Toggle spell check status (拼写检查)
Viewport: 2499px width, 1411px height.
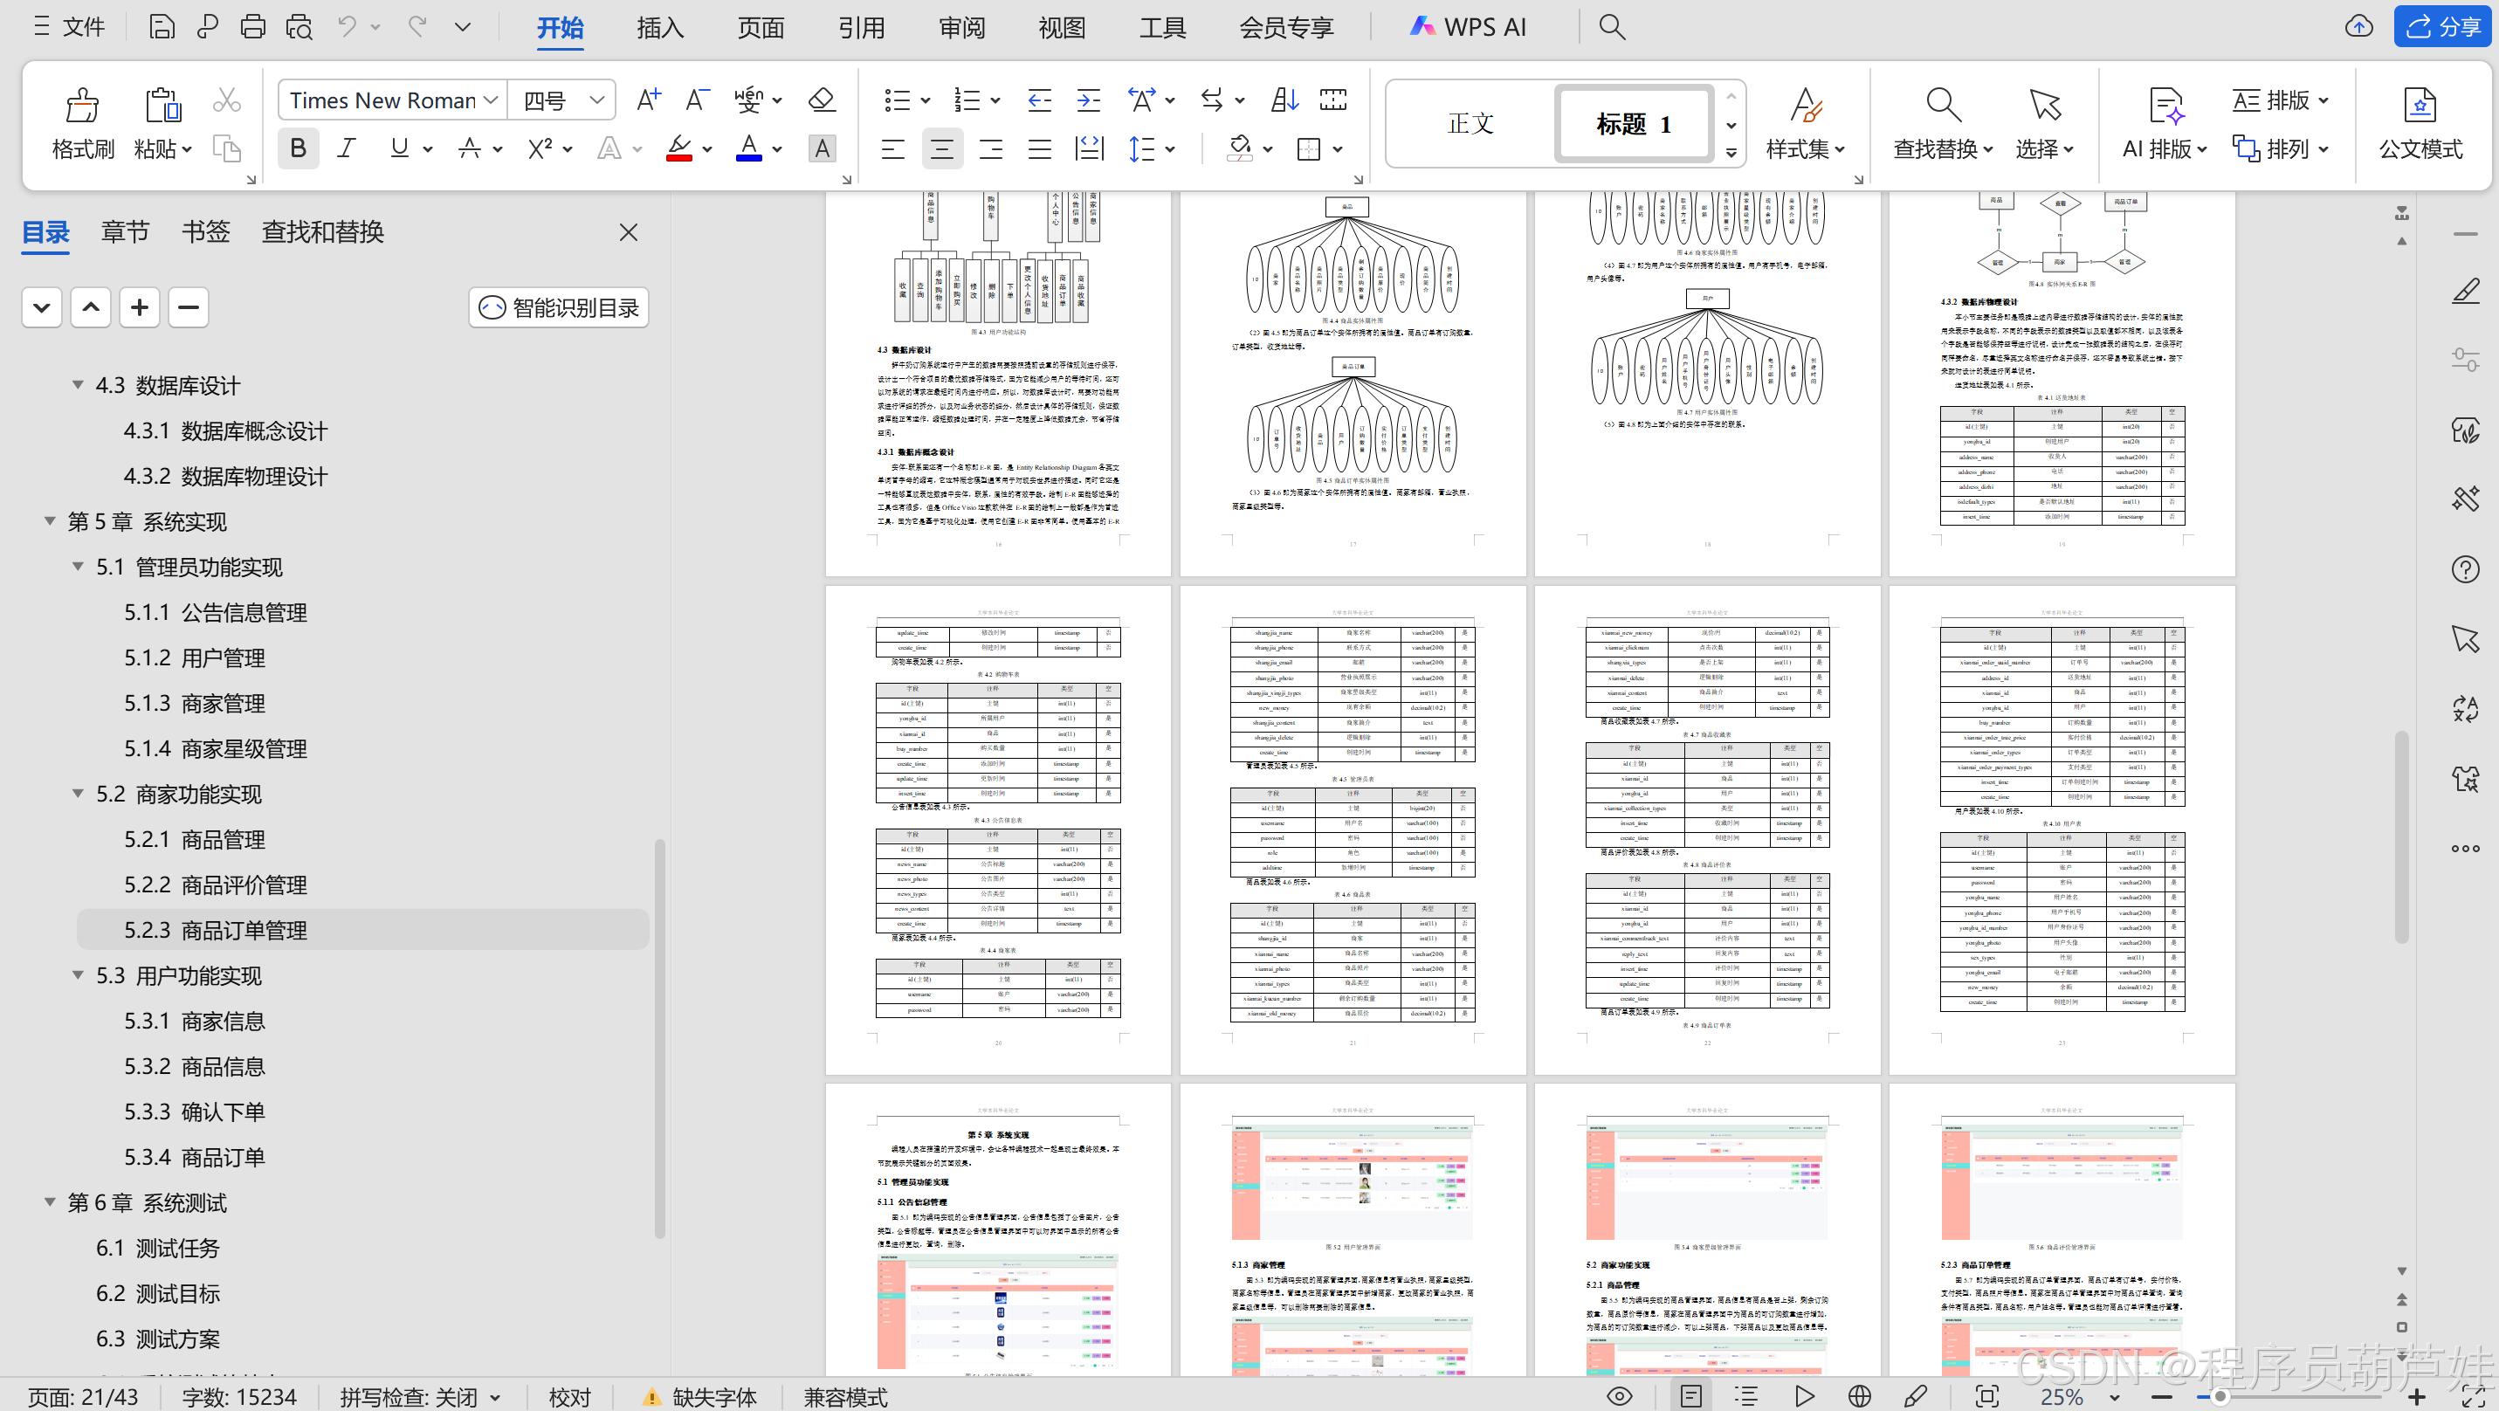point(418,1396)
